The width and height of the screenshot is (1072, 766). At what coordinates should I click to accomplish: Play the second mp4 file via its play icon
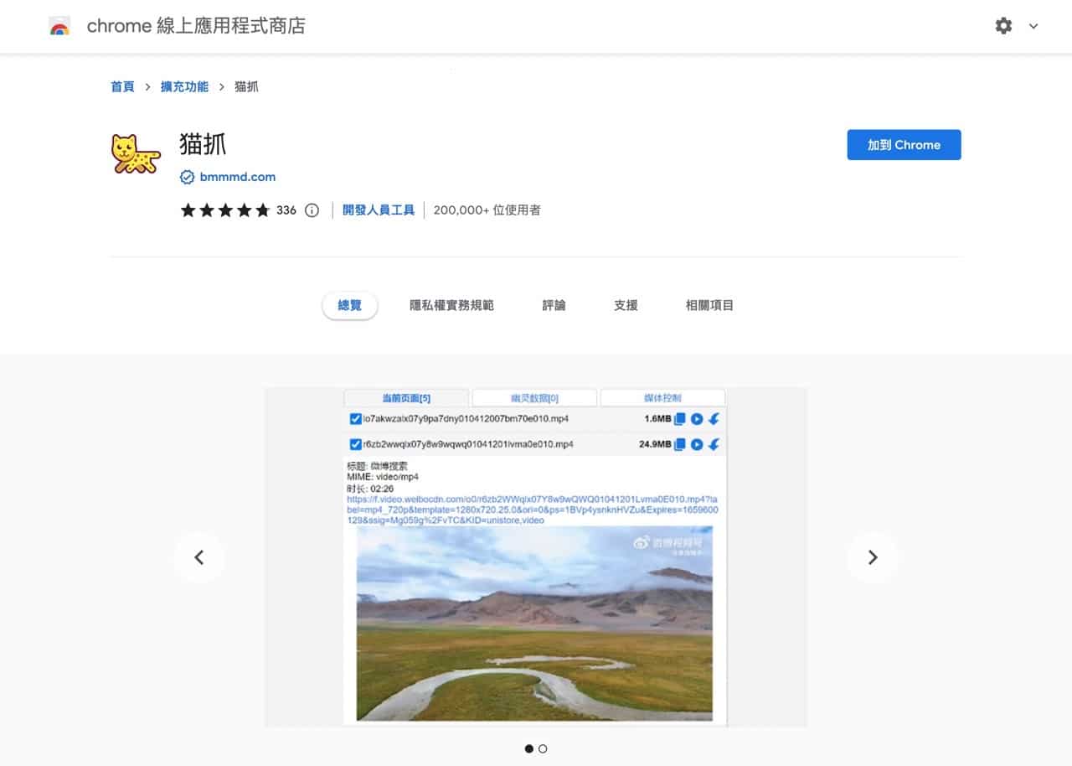tap(696, 444)
